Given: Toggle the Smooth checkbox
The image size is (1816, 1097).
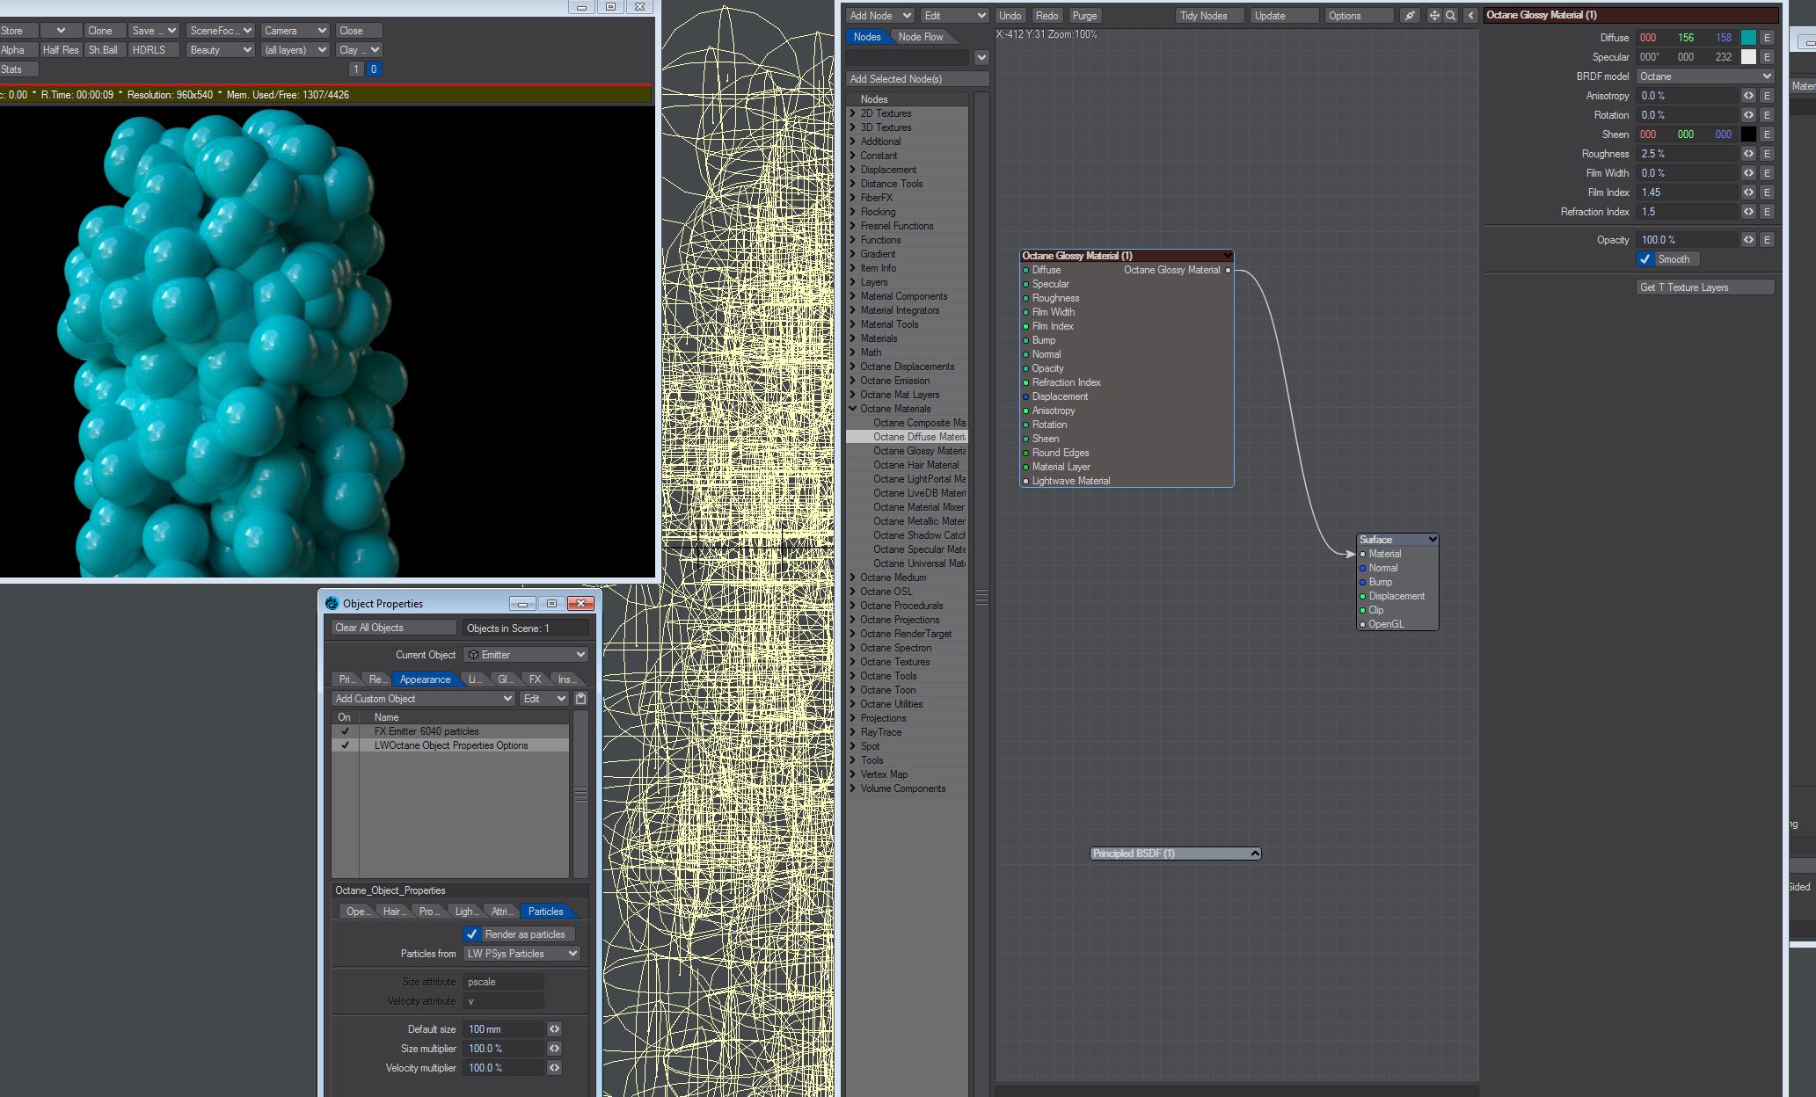Looking at the screenshot, I should tap(1645, 259).
